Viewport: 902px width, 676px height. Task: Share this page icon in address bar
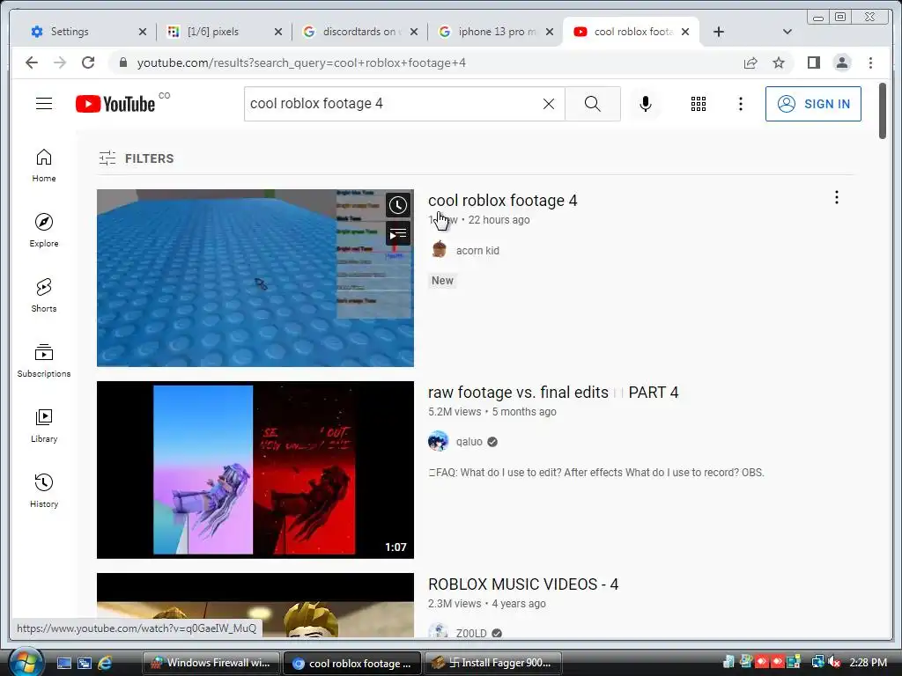pyautogui.click(x=750, y=62)
